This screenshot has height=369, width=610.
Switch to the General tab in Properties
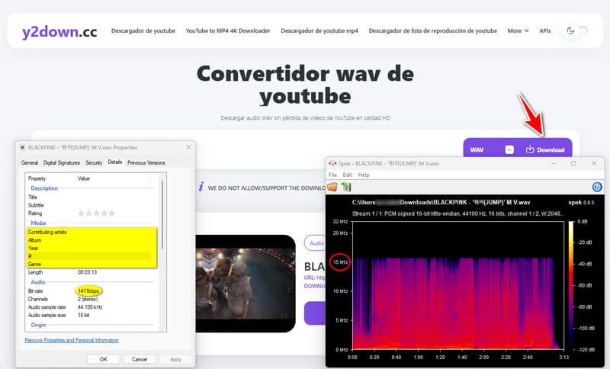(30, 162)
